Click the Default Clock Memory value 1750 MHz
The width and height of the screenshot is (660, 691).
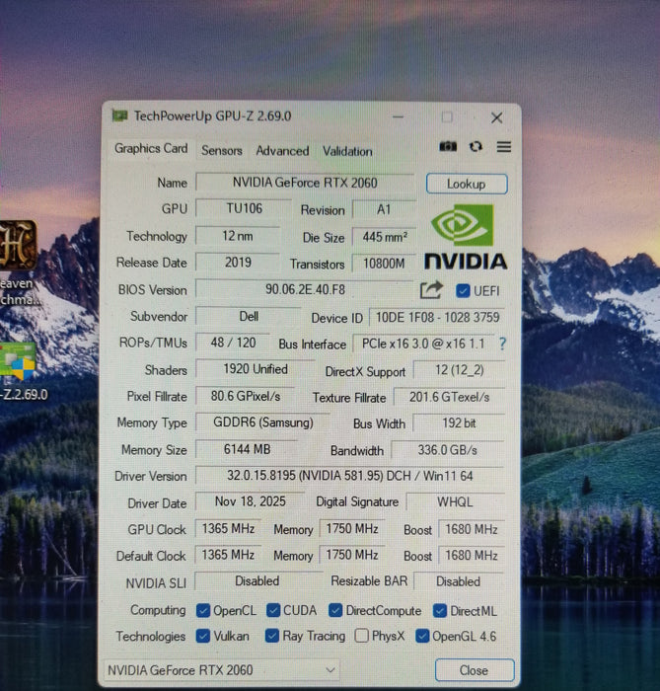[352, 555]
